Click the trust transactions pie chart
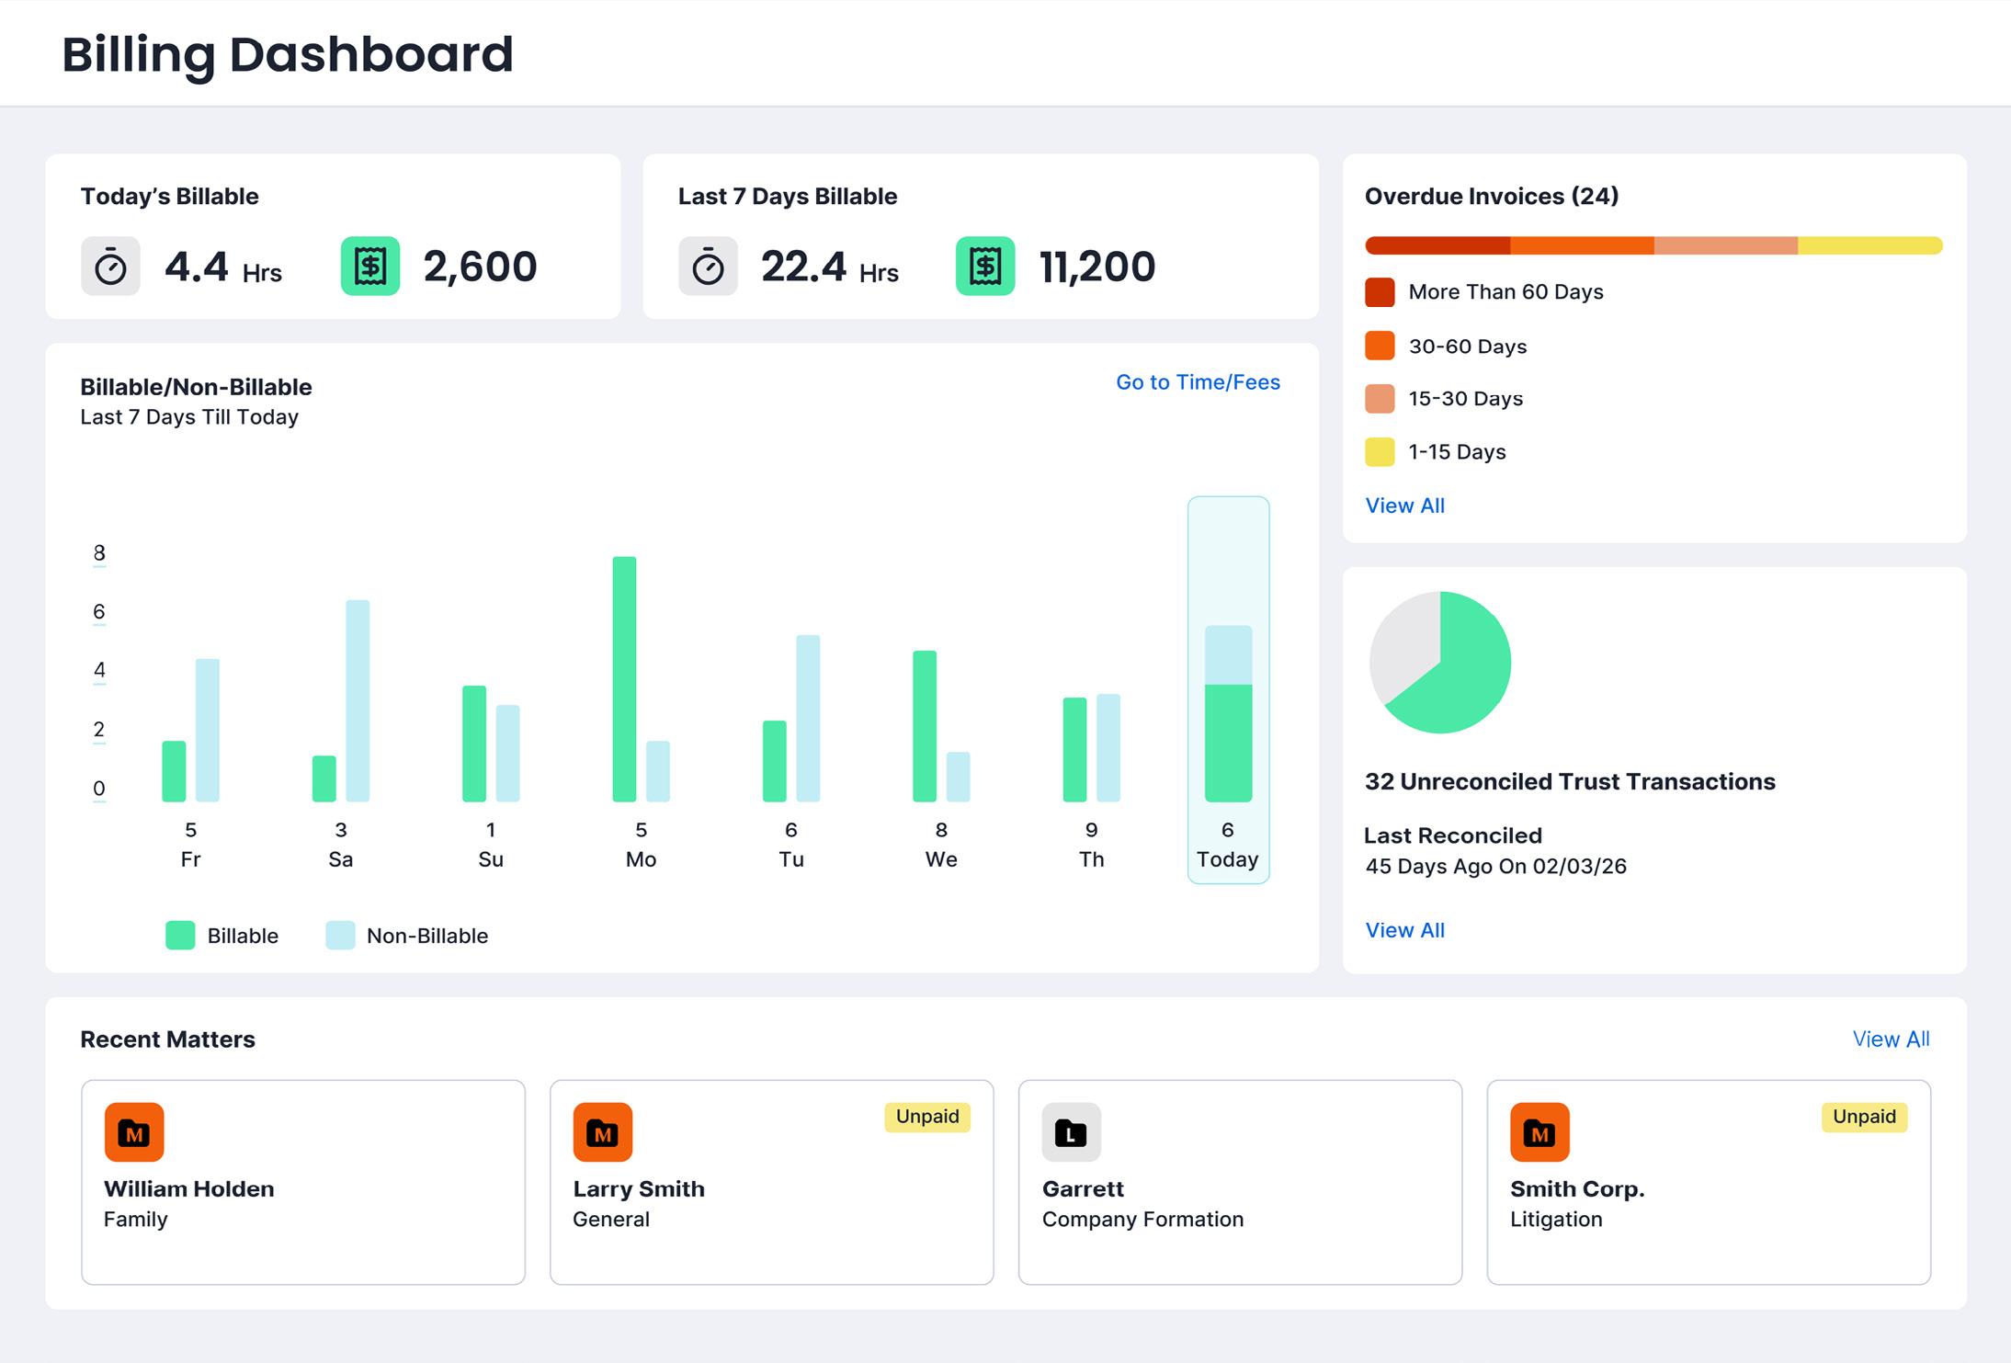Image resolution: width=2011 pixels, height=1363 pixels. pos(1440,662)
